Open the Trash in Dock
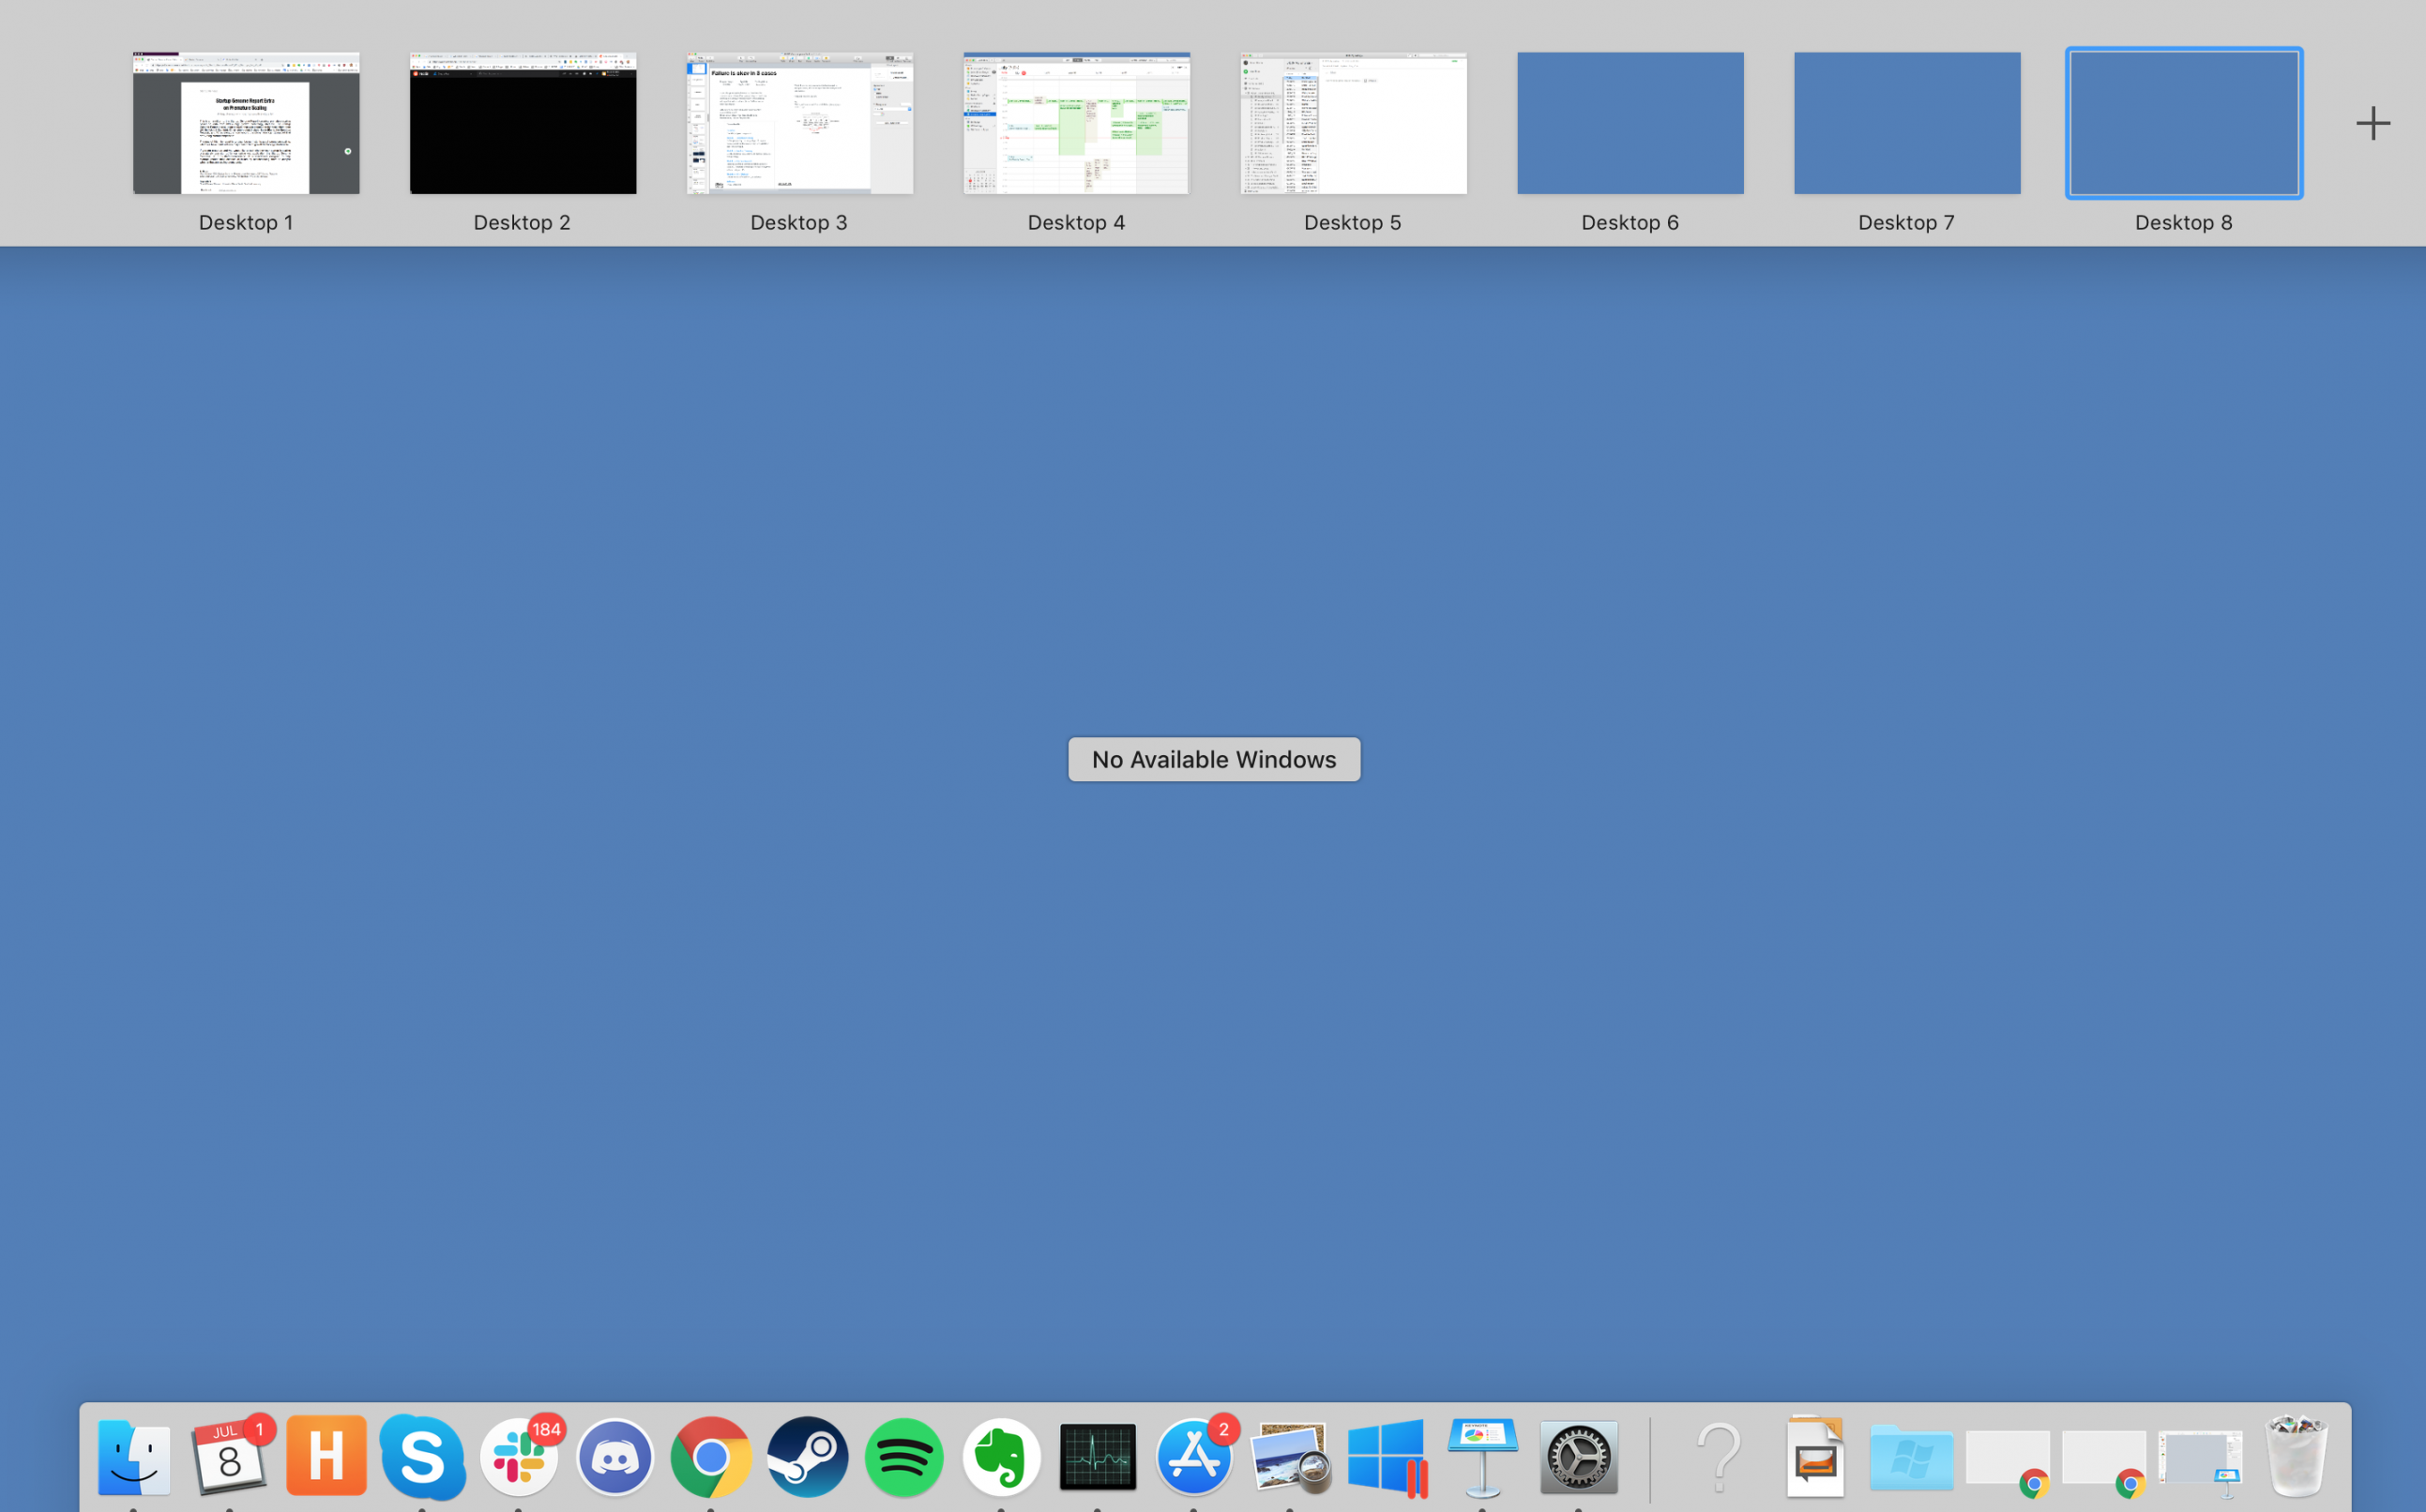The height and width of the screenshot is (1512, 2426). [x=2296, y=1457]
